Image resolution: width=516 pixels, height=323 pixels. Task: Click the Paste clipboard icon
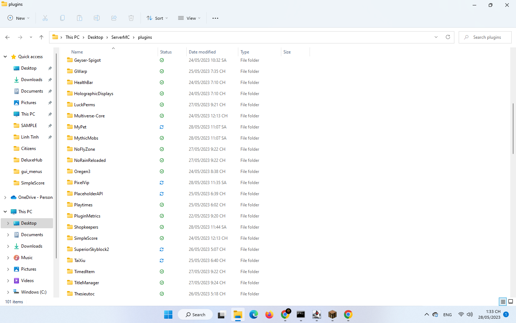tap(80, 18)
